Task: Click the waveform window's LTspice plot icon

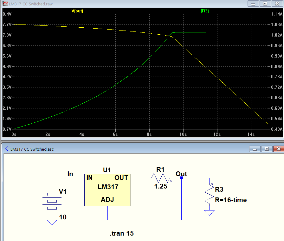Action: click(5, 3)
